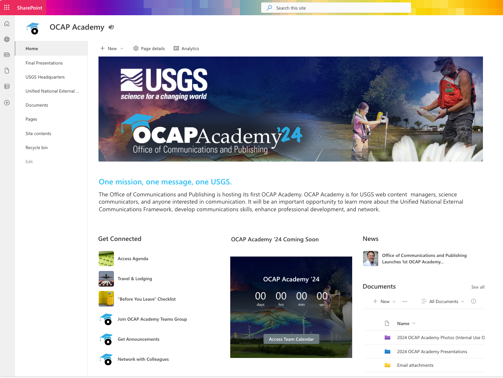Screen dimensions: 503x378
Task: Click graduation cap icon for Join Teams Group
Action: point(106,319)
